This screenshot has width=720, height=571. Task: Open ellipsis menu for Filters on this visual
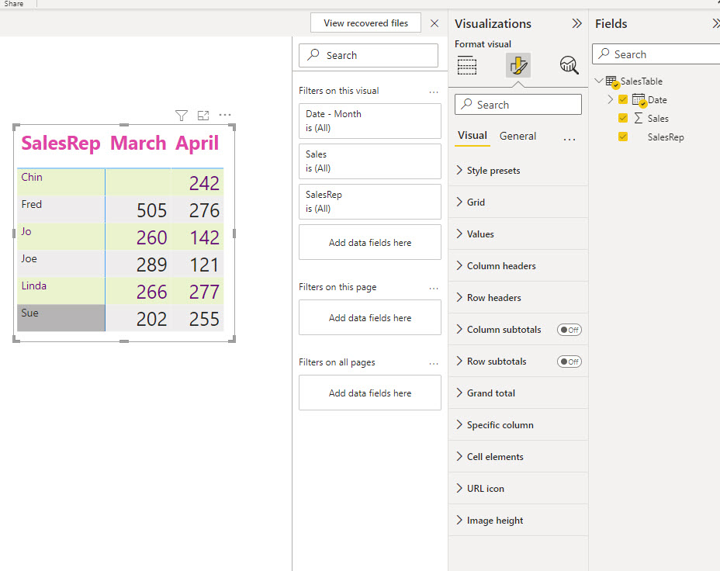tap(434, 92)
